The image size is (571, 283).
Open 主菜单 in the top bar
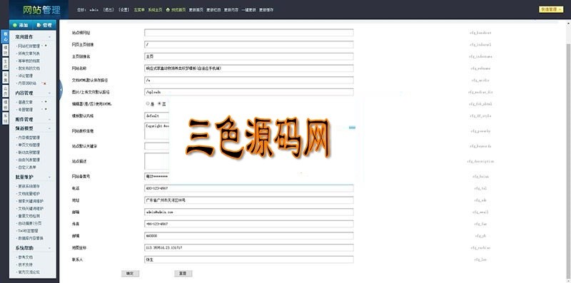point(138,10)
